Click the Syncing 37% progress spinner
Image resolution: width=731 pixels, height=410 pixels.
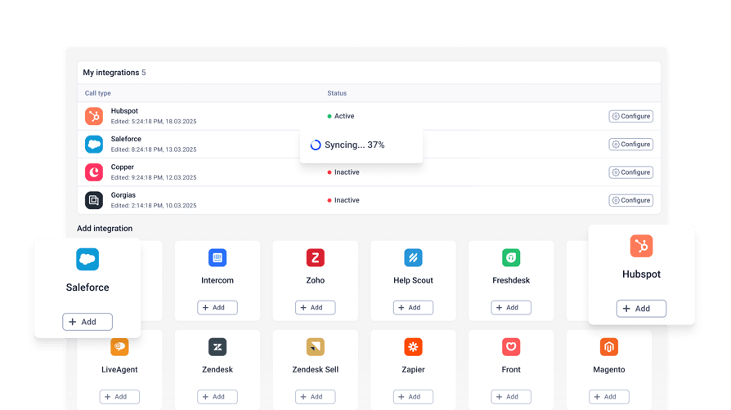(316, 145)
